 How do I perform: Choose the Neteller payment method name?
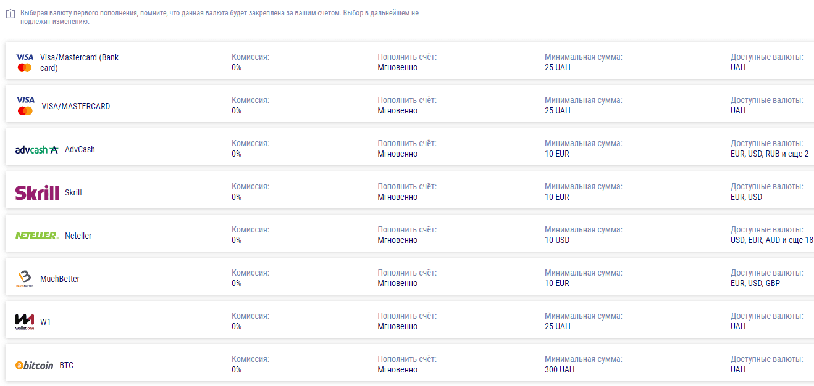78,236
